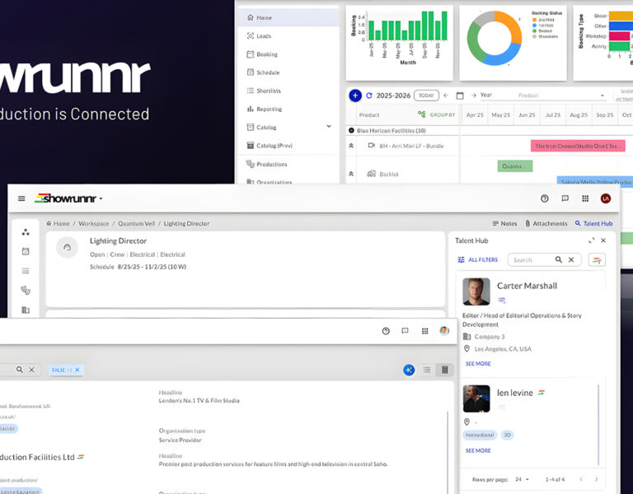Click the Instructional tag on Ien levine

[x=480, y=435]
